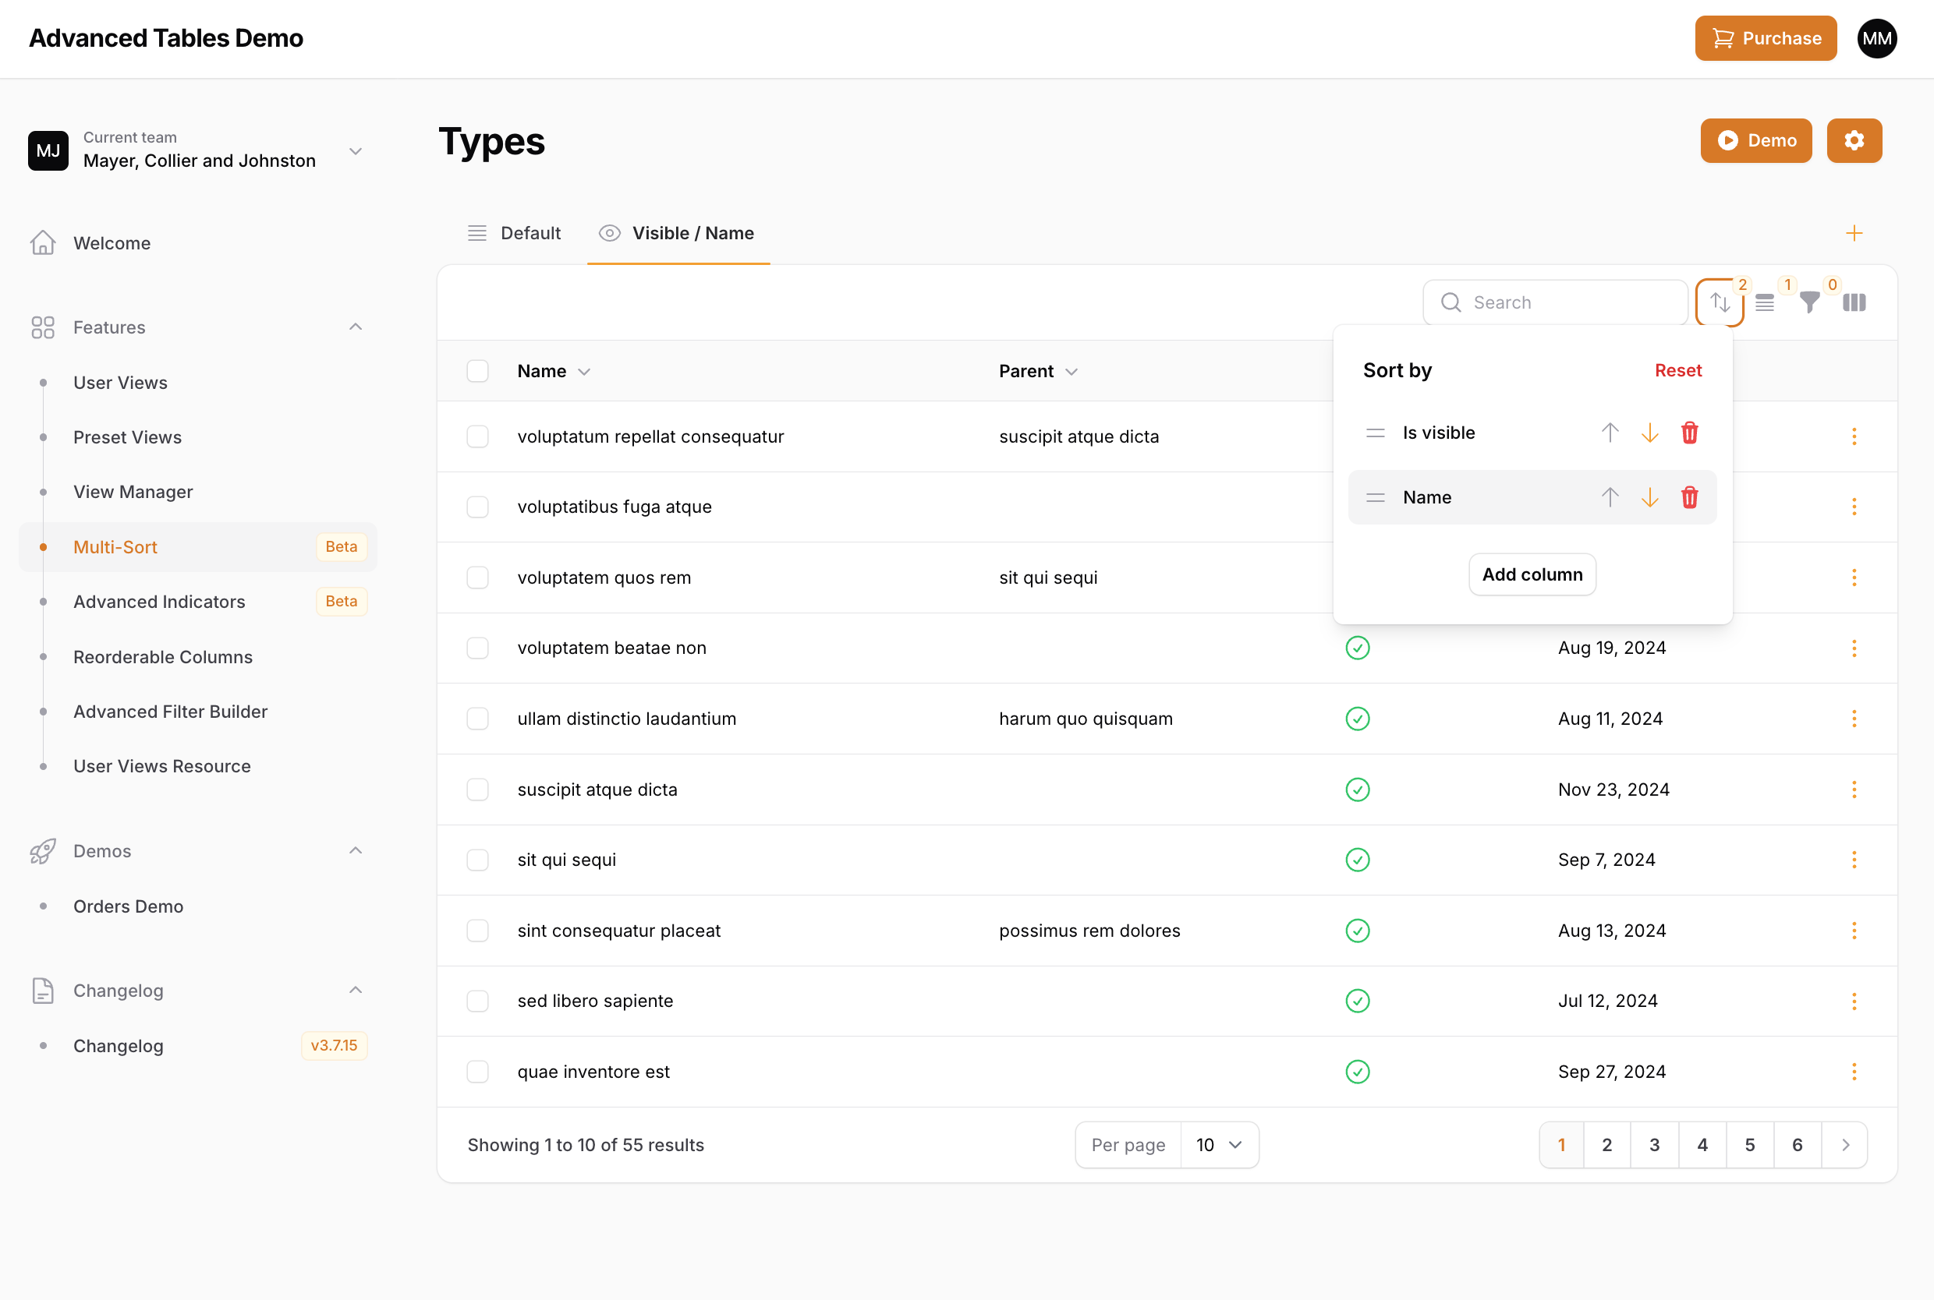Toggle checkbox for sint consequatur placeat row
The image size is (1934, 1300).
(x=479, y=930)
